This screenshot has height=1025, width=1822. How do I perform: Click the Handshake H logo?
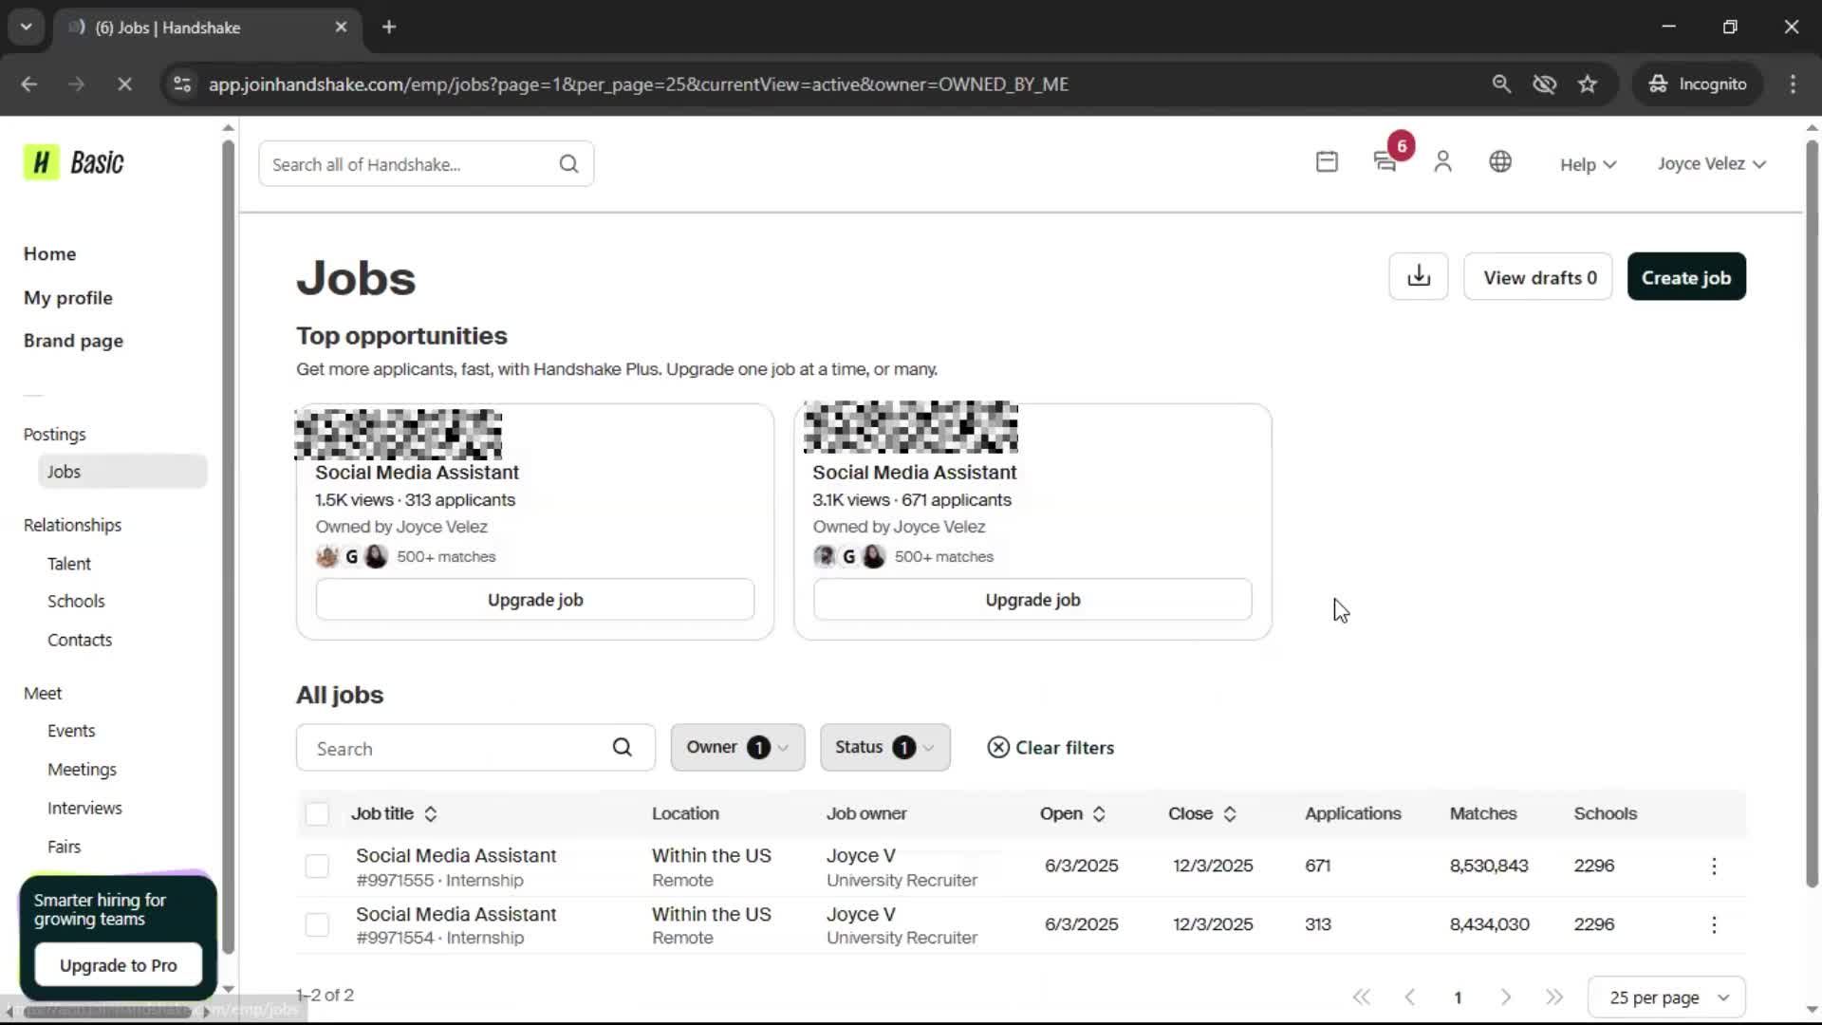click(41, 162)
